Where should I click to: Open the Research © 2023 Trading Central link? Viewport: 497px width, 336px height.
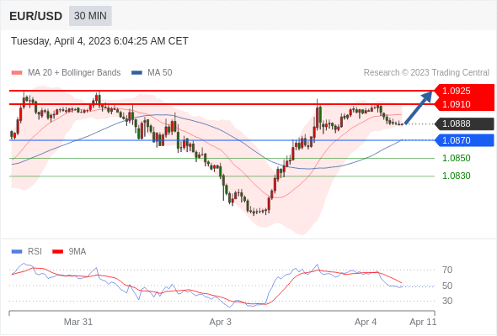coord(426,73)
